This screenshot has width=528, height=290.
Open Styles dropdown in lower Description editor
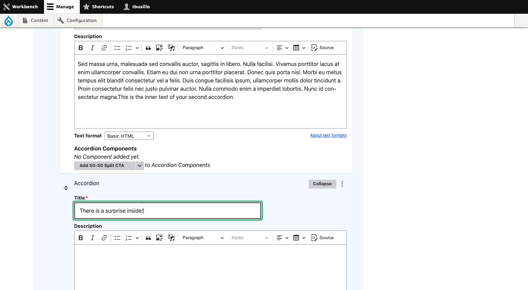click(x=249, y=238)
